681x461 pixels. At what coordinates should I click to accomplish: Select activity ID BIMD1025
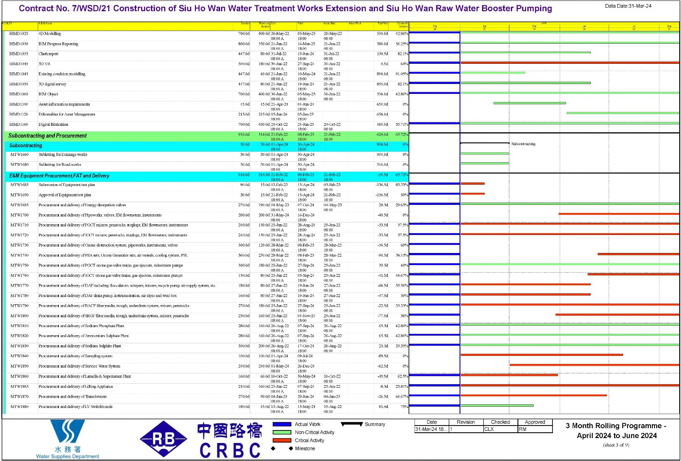click(18, 34)
